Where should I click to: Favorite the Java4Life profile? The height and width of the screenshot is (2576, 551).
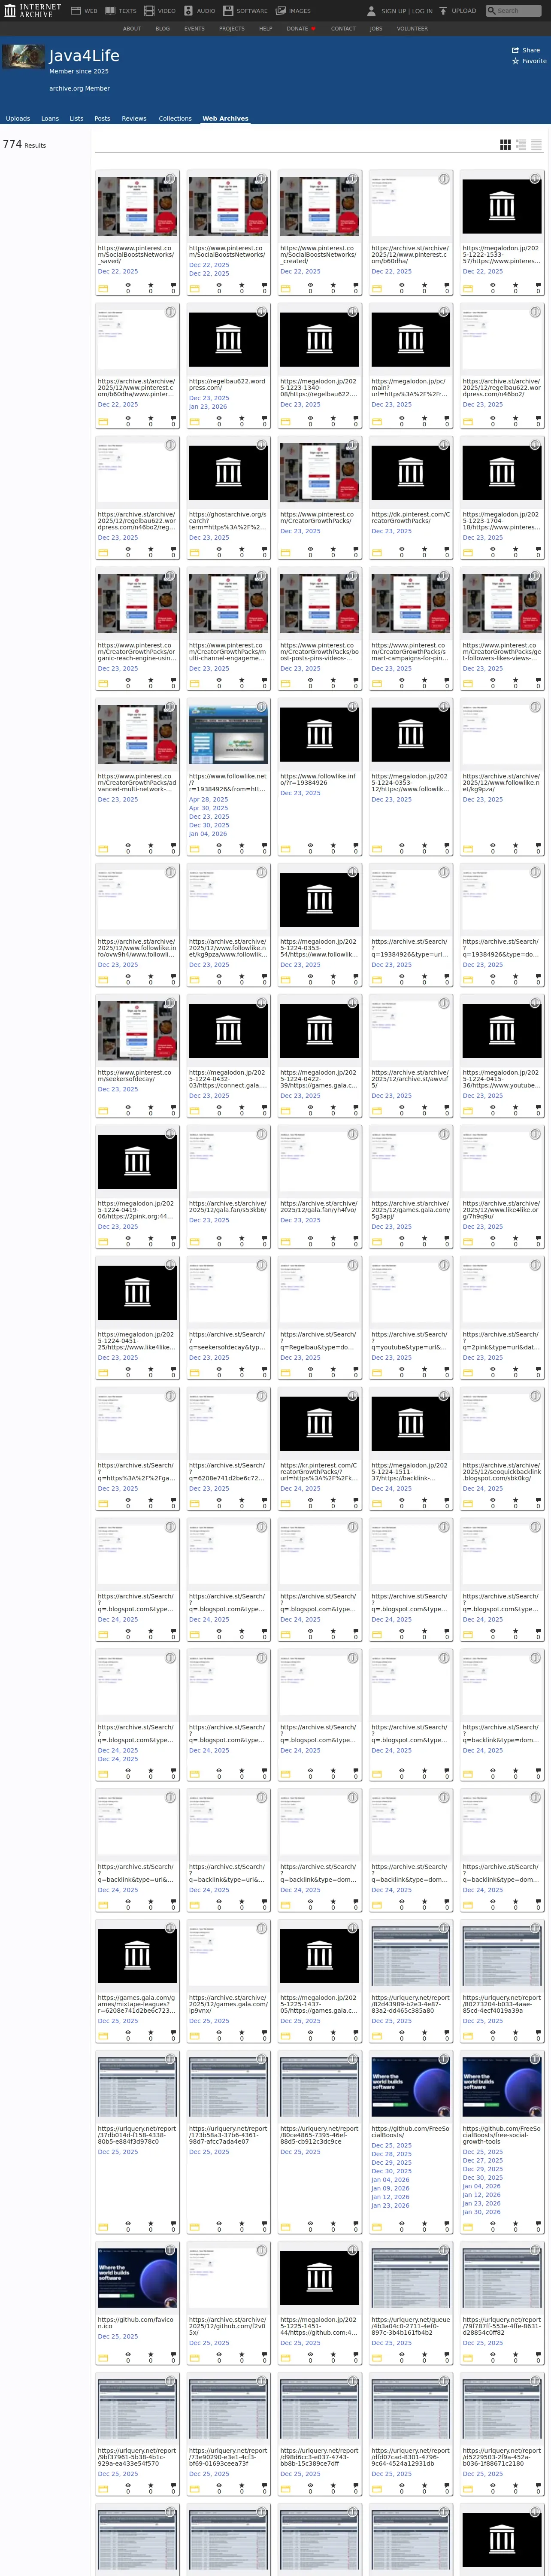point(529,61)
